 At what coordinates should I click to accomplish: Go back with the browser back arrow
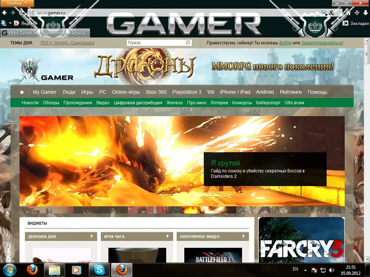click(5, 13)
